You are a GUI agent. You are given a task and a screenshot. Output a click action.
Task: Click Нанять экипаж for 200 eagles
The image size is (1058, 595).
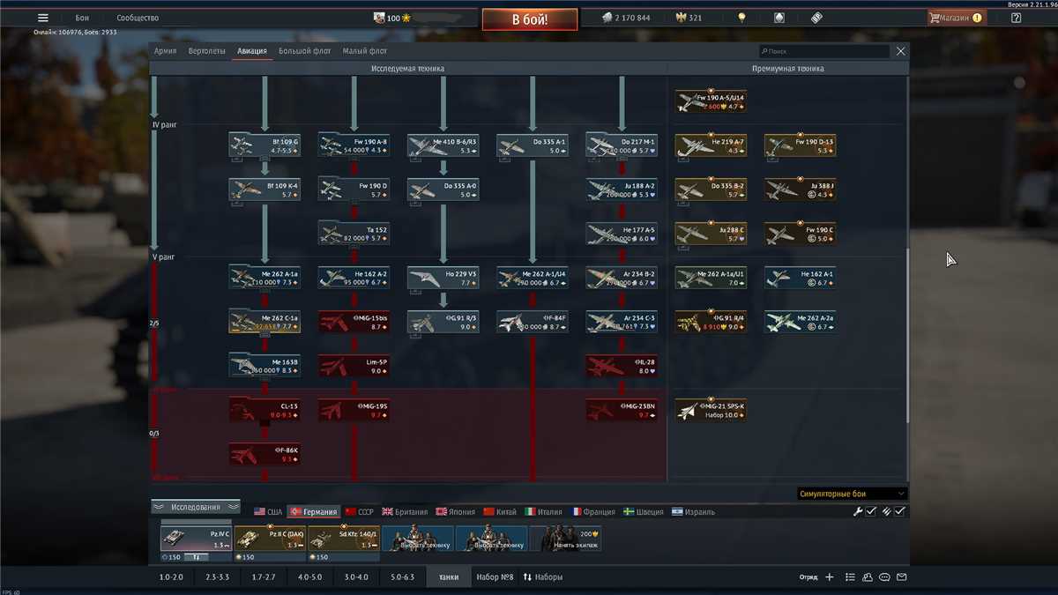point(566,539)
